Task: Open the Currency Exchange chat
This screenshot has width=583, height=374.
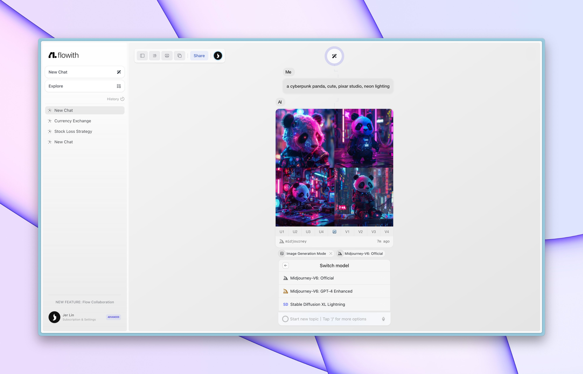Action: tap(85, 121)
